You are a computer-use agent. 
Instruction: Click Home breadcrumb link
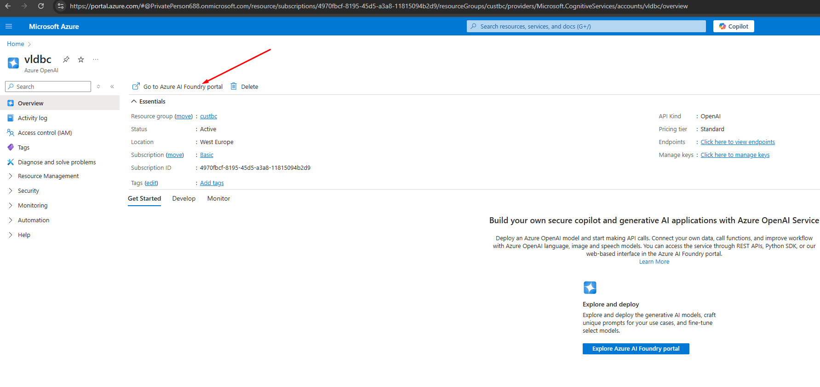(x=16, y=44)
